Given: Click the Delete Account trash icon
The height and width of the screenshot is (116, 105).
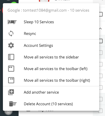Looking at the screenshot, I should 13,104.
